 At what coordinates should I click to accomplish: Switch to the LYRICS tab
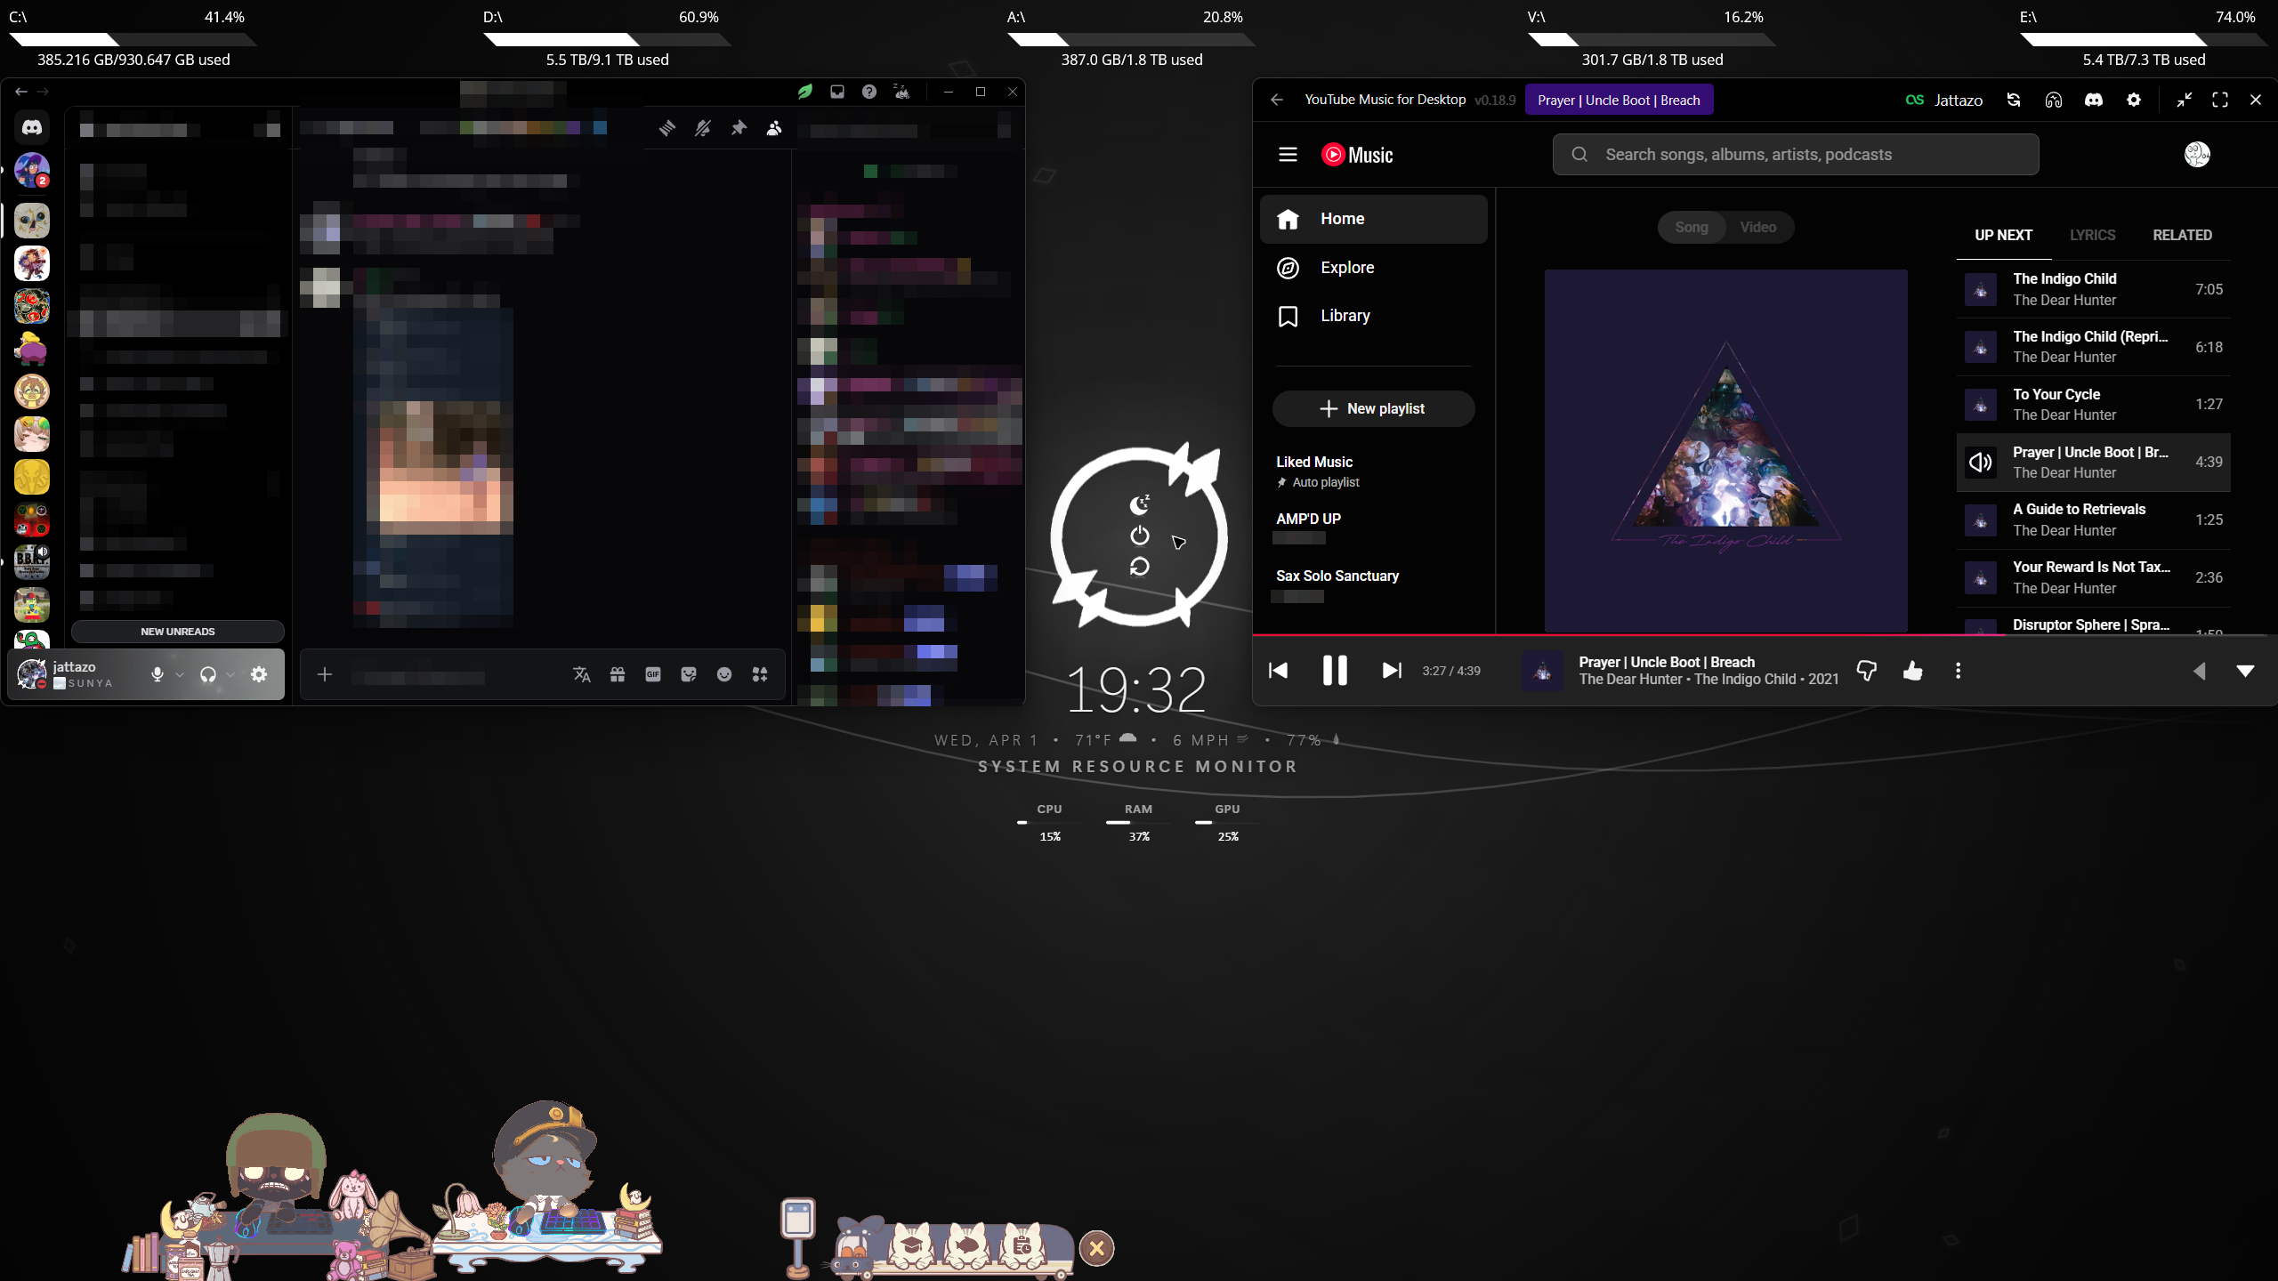coord(2092,235)
